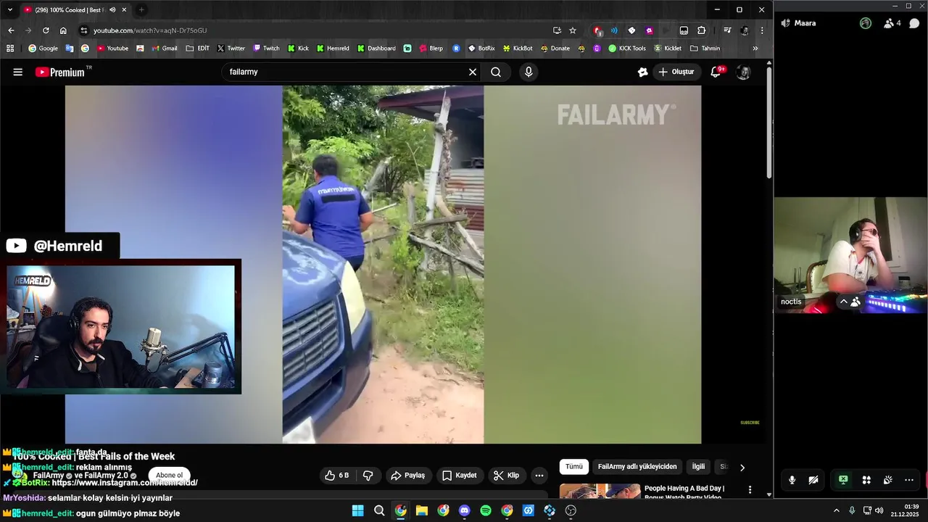Viewport: 928px width, 522px height.
Task: Show next filter chips with arrow
Action: 742,468
